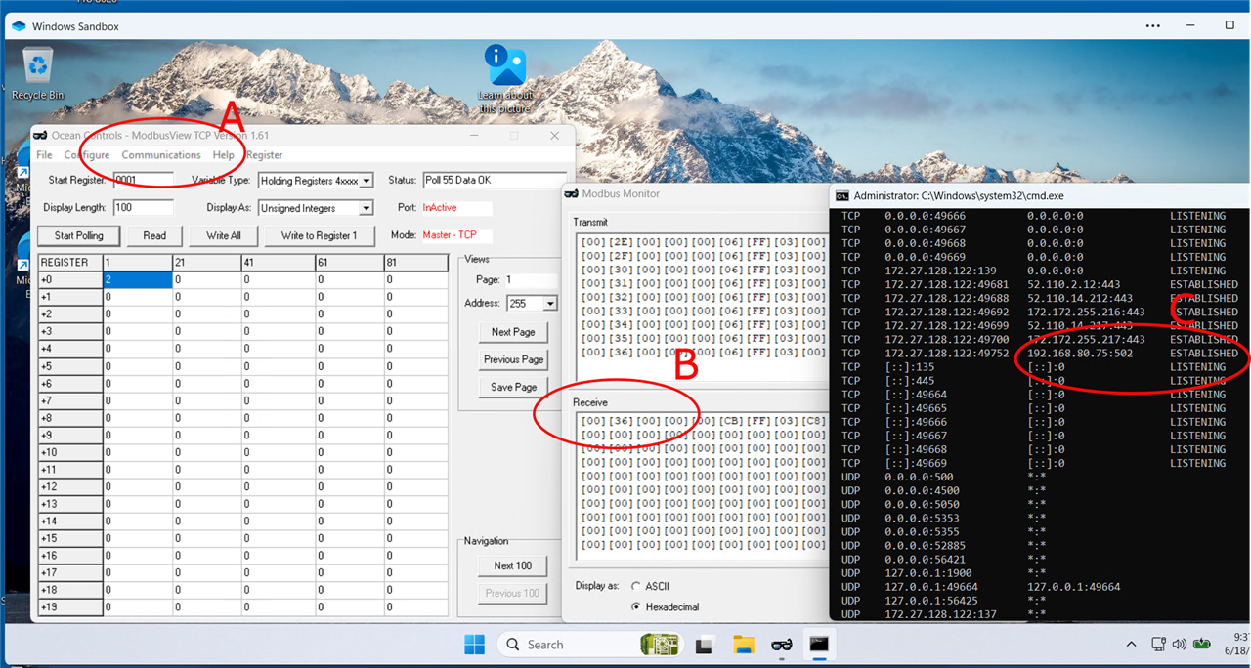Click the Next Page button

513,332
